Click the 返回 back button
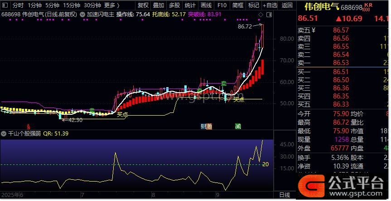 [287, 5]
